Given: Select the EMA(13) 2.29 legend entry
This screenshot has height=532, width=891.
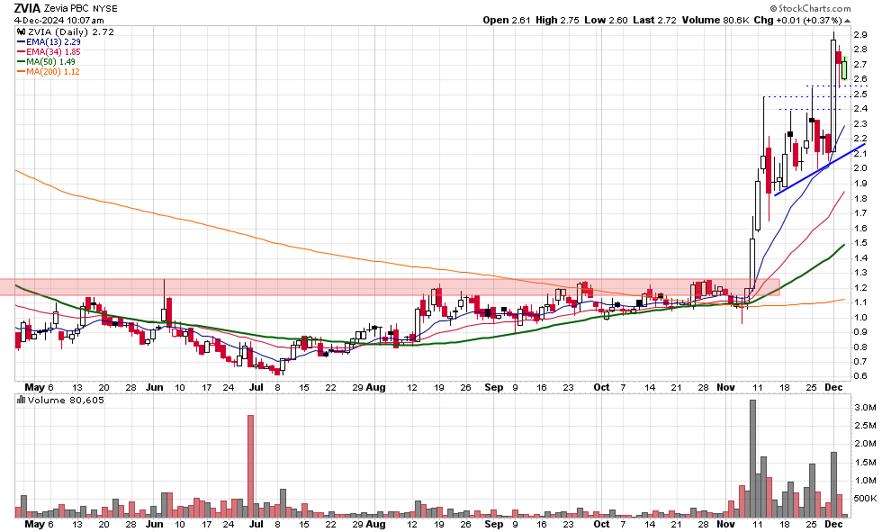Looking at the screenshot, I should 51,41.
